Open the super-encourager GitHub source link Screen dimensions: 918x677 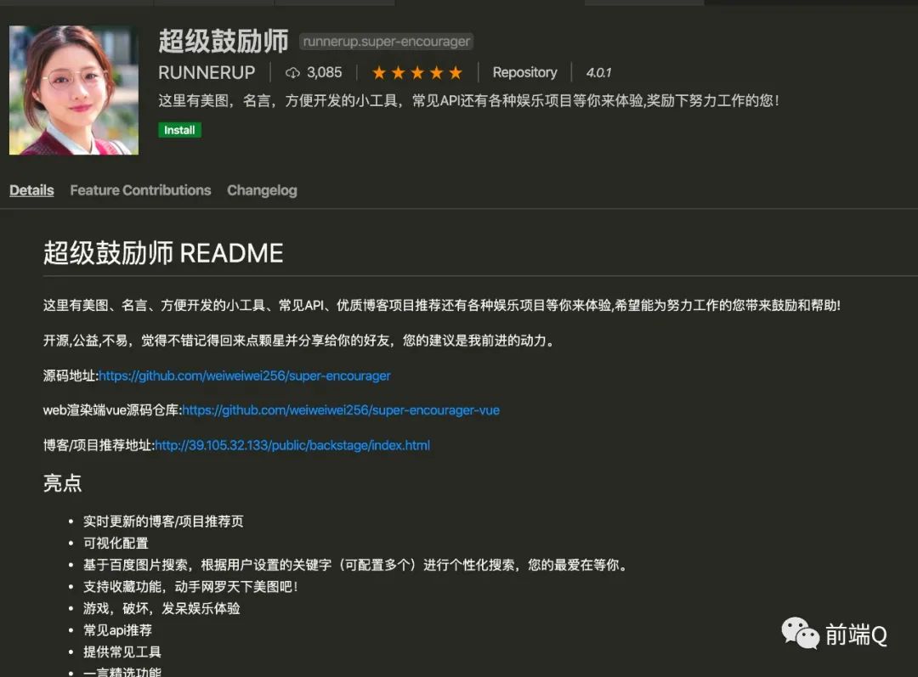(245, 375)
